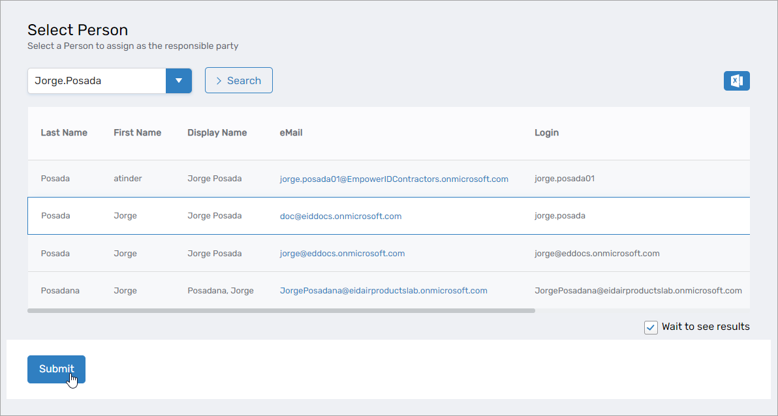The height and width of the screenshot is (416, 778).
Task: Sort by Display Name column header
Action: (217, 132)
